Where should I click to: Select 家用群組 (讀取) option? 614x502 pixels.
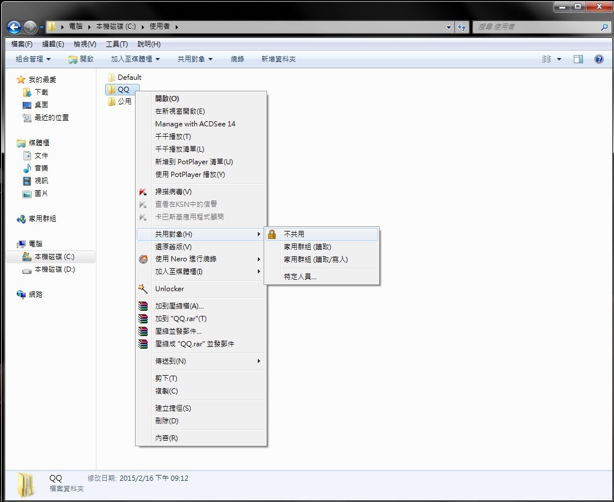tap(322, 247)
